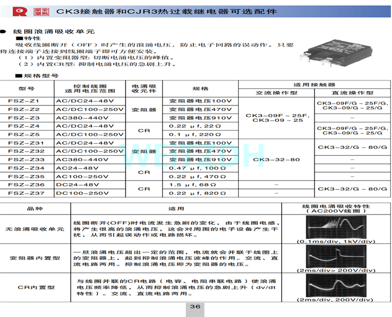Click AC380-440V in the FSZ-Z3 row
This screenshot has width=392, height=317.
[82, 118]
